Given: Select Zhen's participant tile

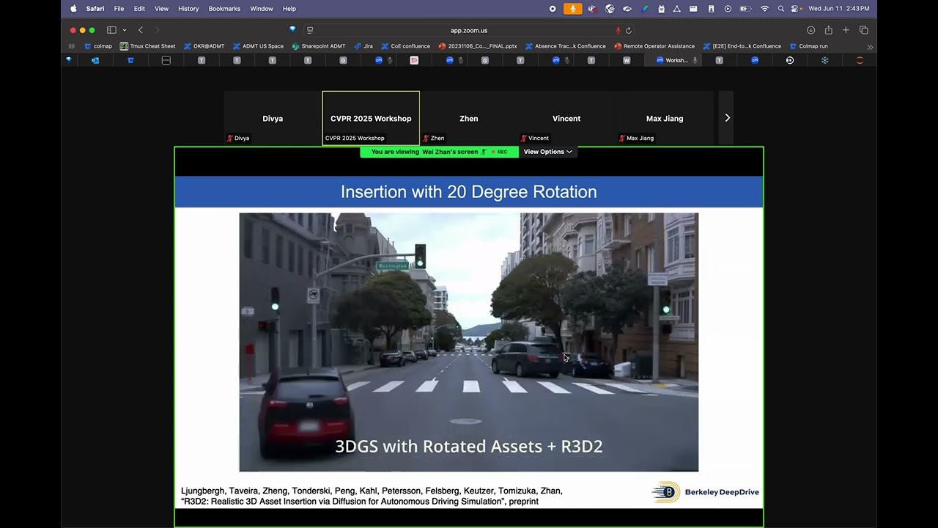Looking at the screenshot, I should tap(469, 118).
